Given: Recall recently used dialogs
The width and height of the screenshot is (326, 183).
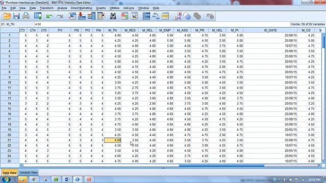Looking at the screenshot, I should coord(38,16).
